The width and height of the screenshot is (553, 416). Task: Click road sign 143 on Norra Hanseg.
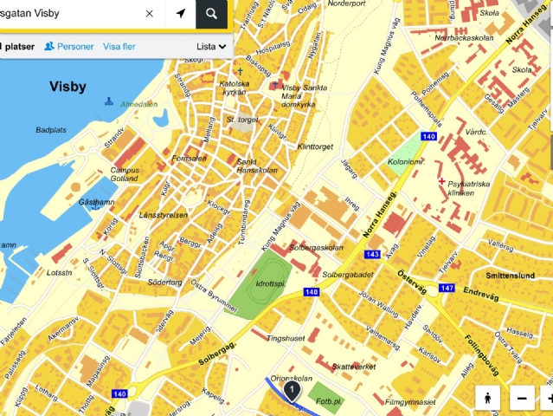tap(372, 254)
